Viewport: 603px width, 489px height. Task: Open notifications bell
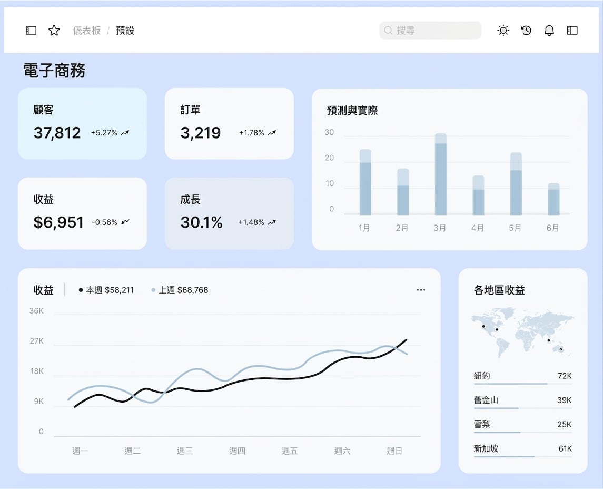pyautogui.click(x=549, y=31)
